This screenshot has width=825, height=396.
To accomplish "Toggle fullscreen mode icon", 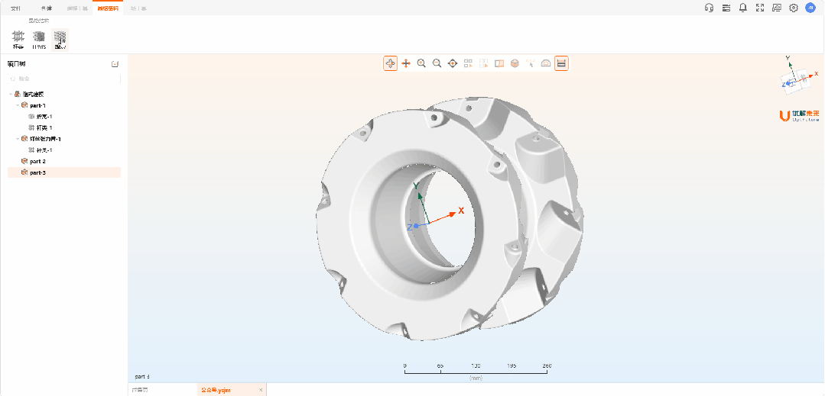I will [x=760, y=8].
